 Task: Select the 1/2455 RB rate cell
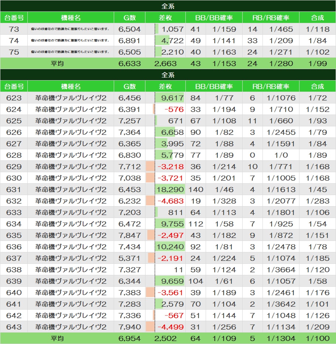(281, 132)
